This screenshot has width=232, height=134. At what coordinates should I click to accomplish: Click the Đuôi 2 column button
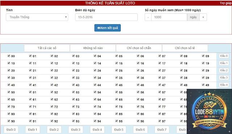pos(54,130)
